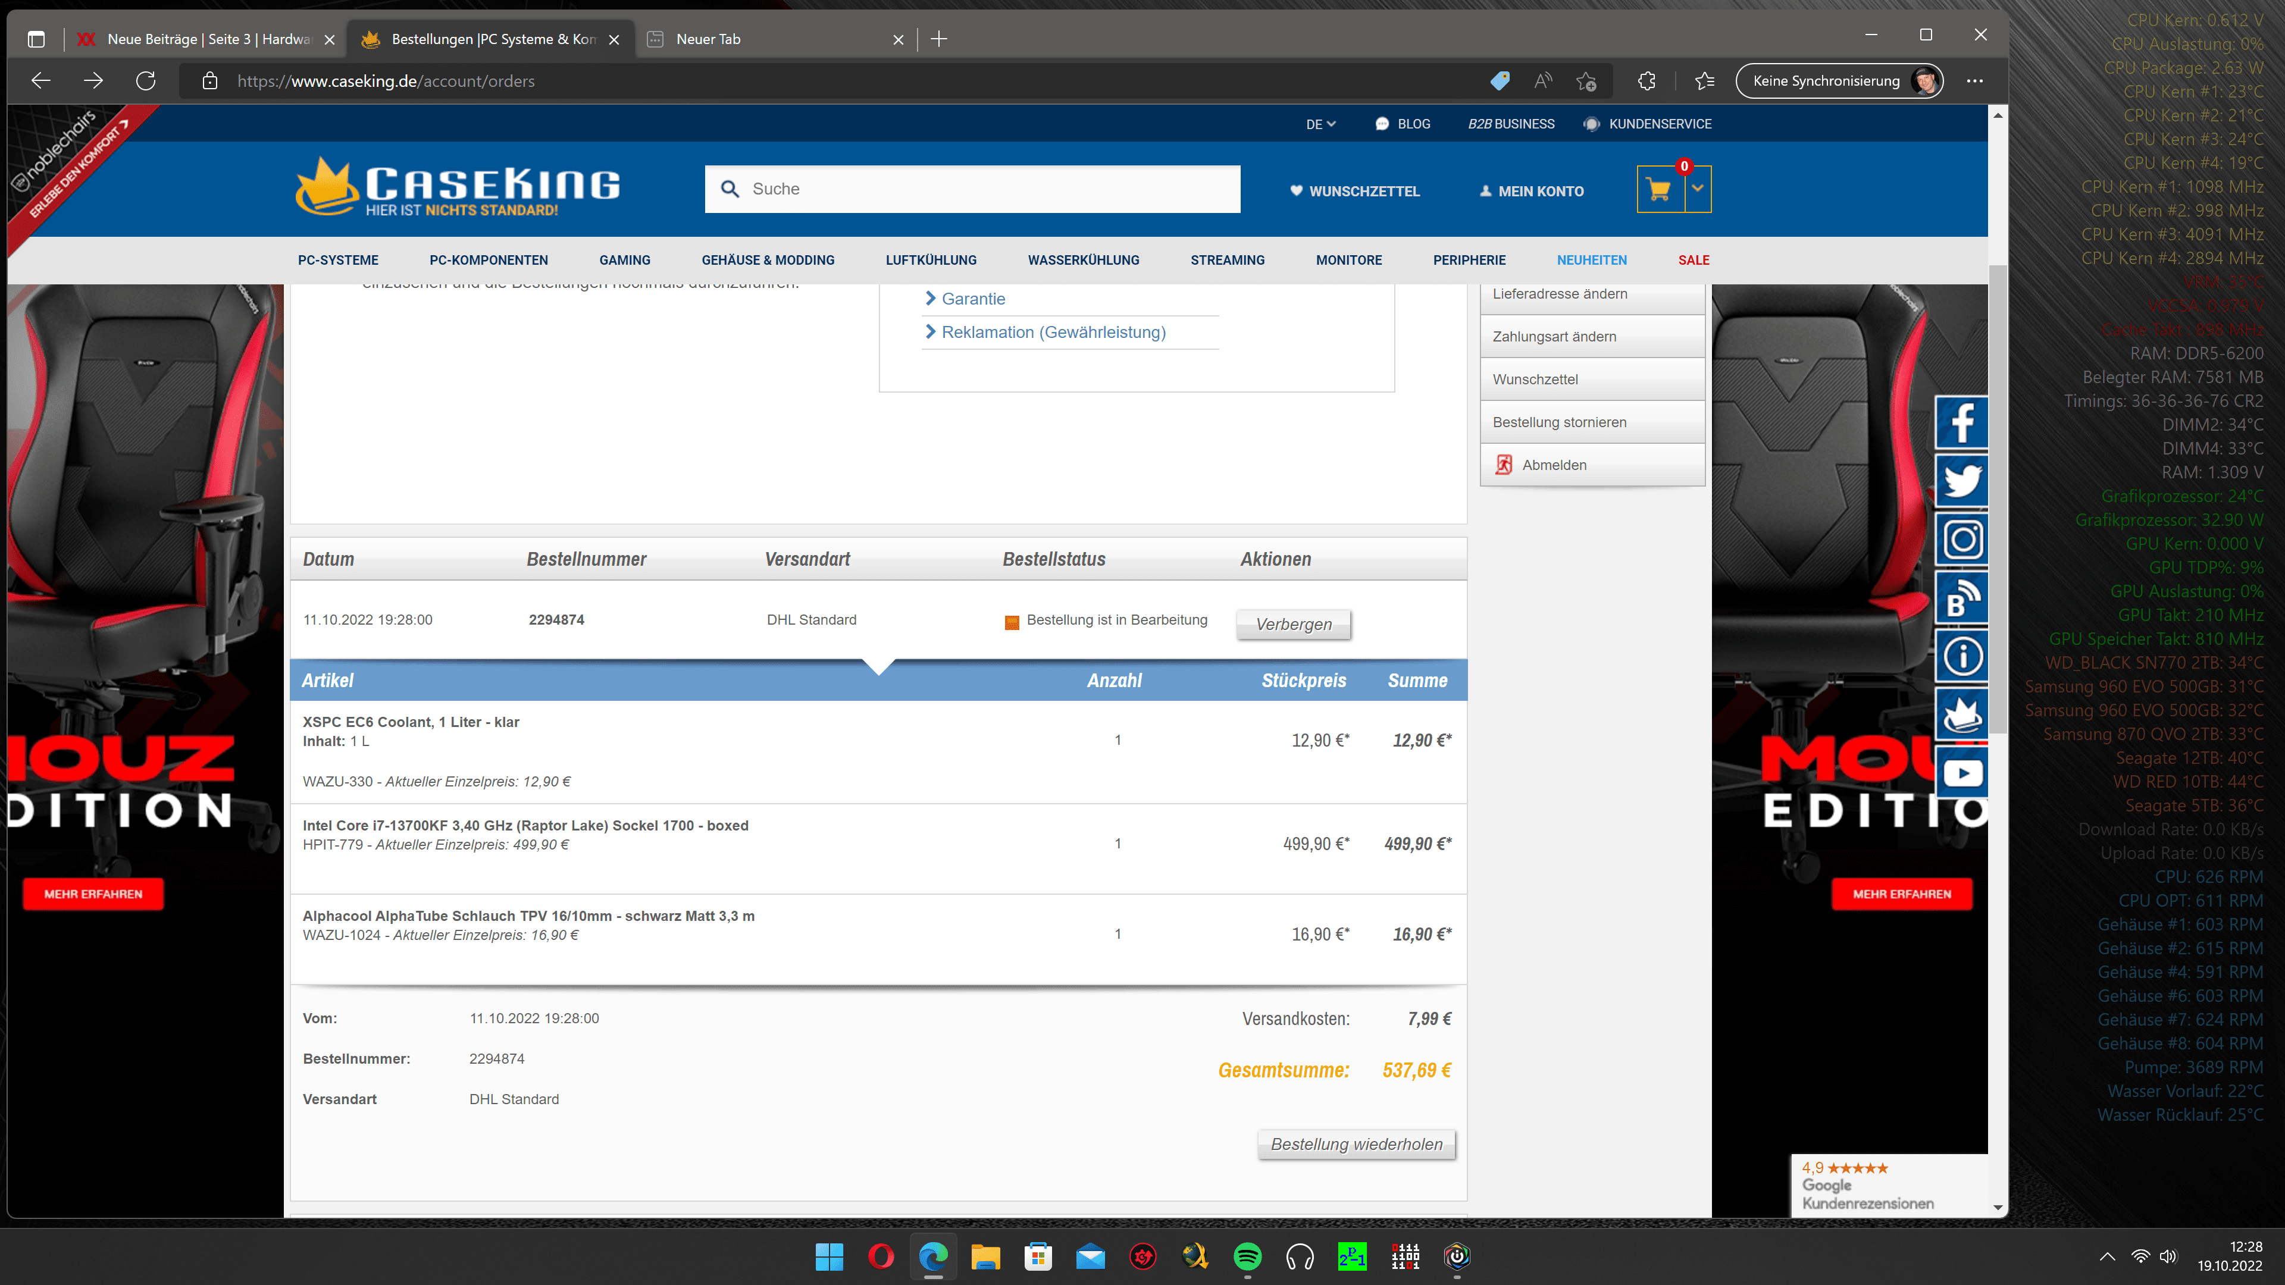
Task: Click the XSPC EC6 Coolant item
Action: [411, 722]
